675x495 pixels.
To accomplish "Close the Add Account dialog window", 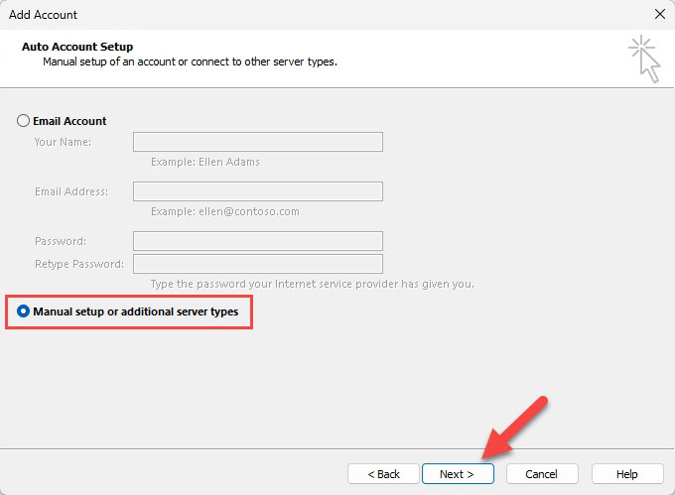I will coord(659,15).
